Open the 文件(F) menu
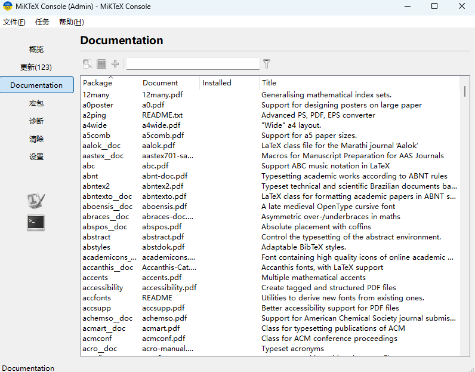 [14, 22]
